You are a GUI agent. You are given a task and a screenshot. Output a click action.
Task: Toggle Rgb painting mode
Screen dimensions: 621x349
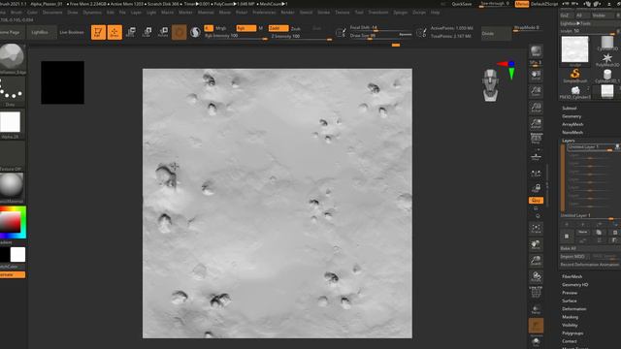click(245, 28)
